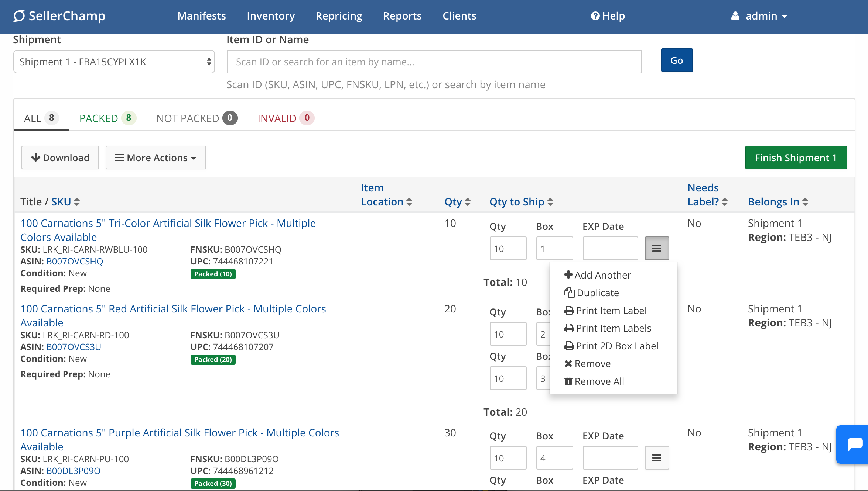Open the Shipment 1 selector dropdown
Image resolution: width=868 pixels, height=491 pixels.
(114, 62)
